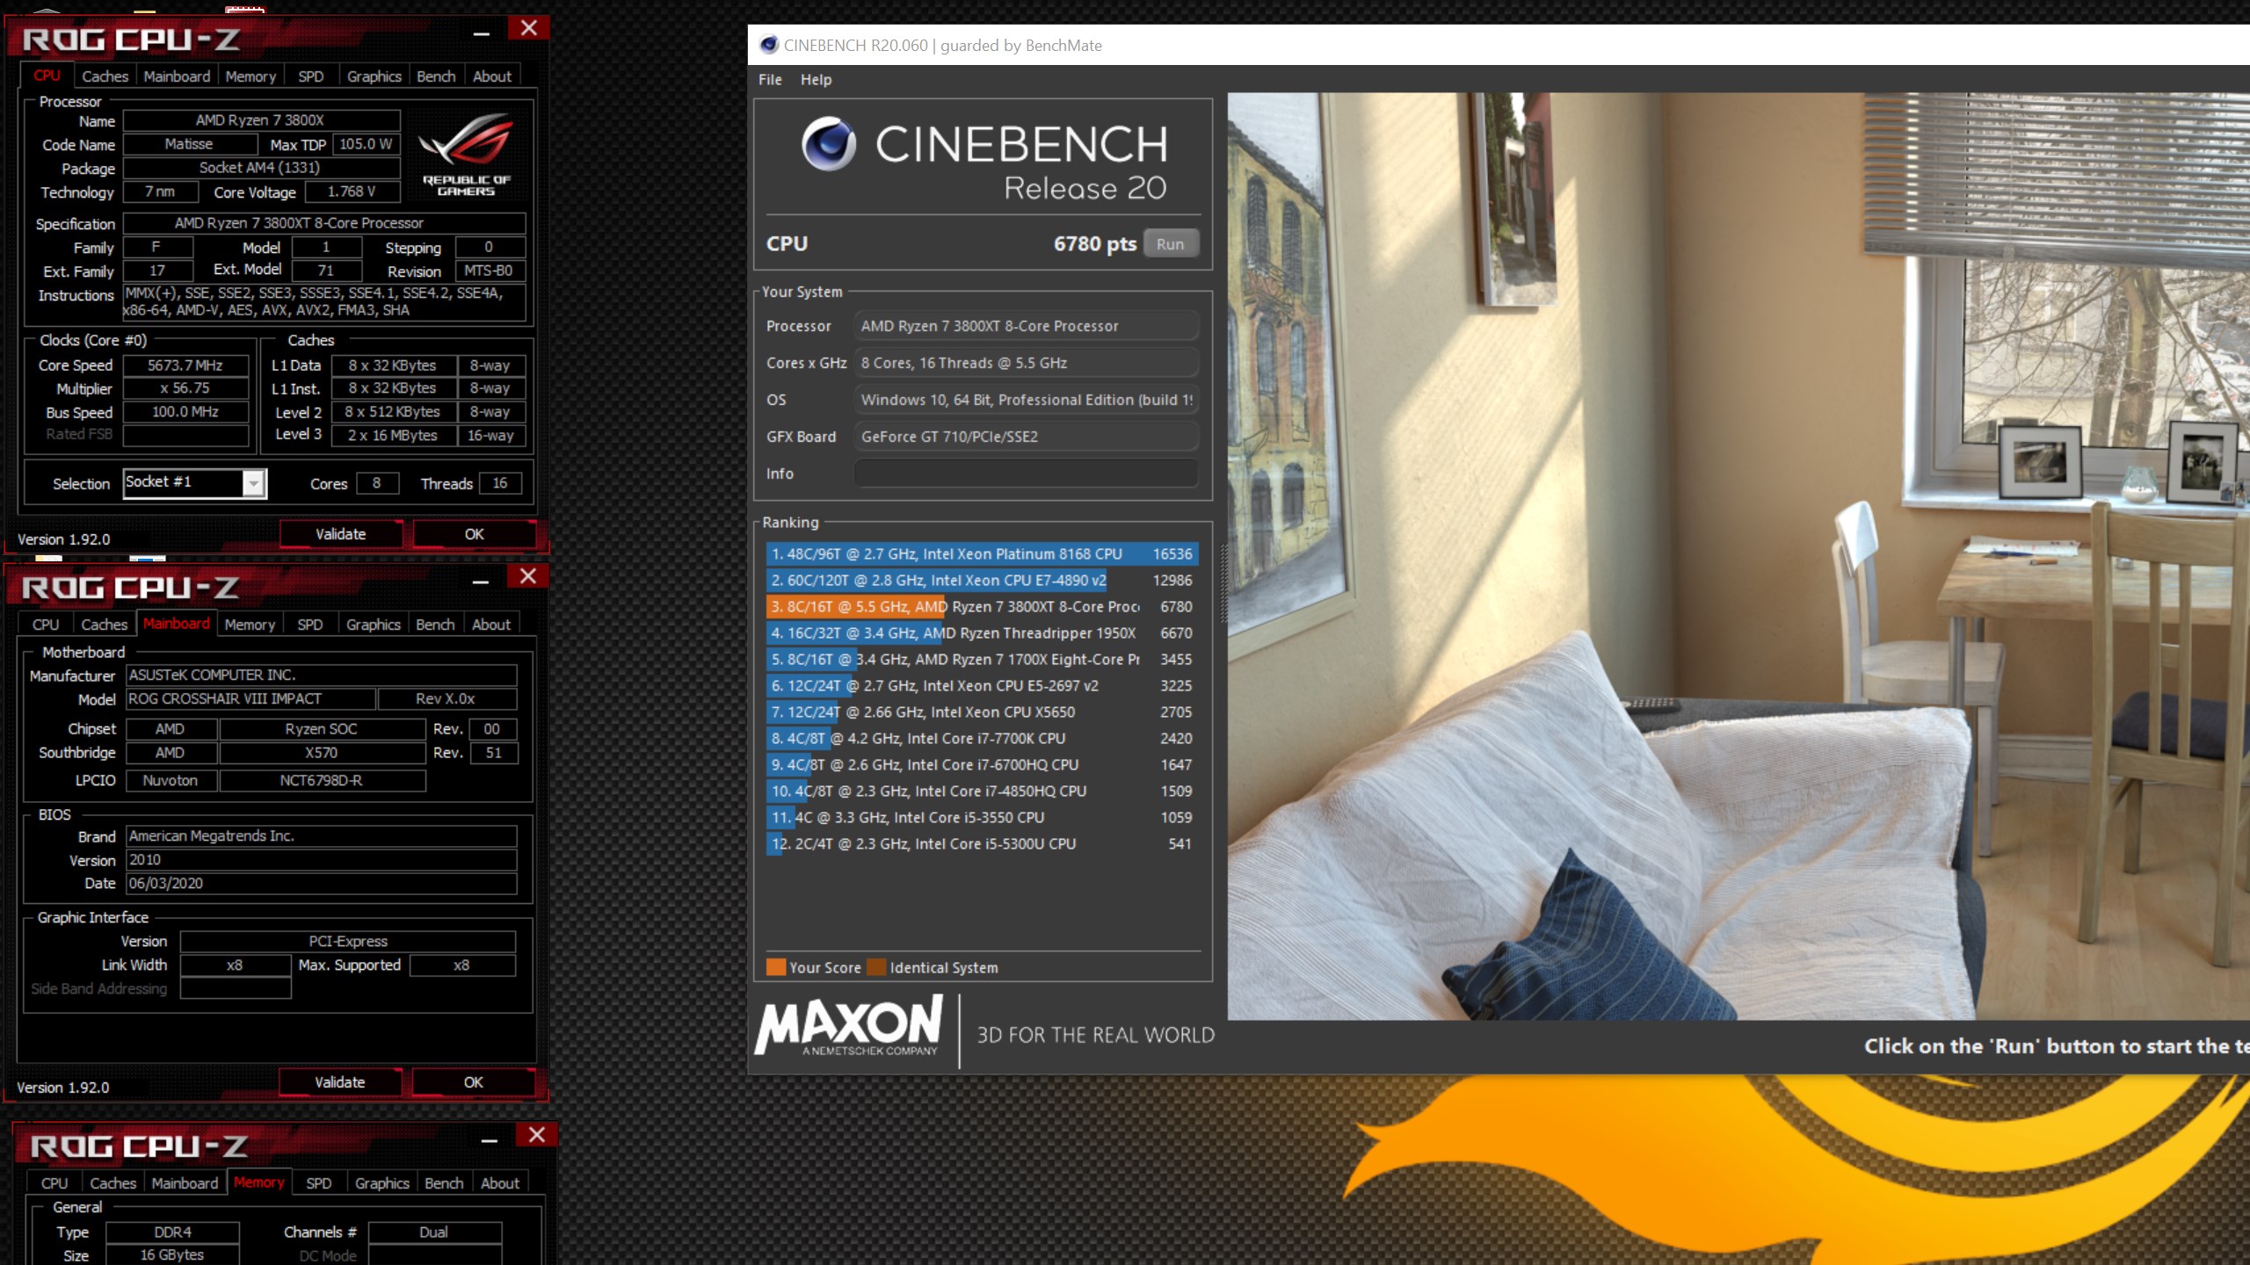
Task: Minimize the bottom ROG CPU-Z Memory window
Action: [x=490, y=1138]
